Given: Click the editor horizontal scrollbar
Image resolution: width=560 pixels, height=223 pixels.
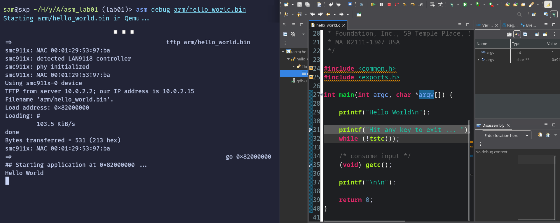Looking at the screenshot, I should 364,221.
